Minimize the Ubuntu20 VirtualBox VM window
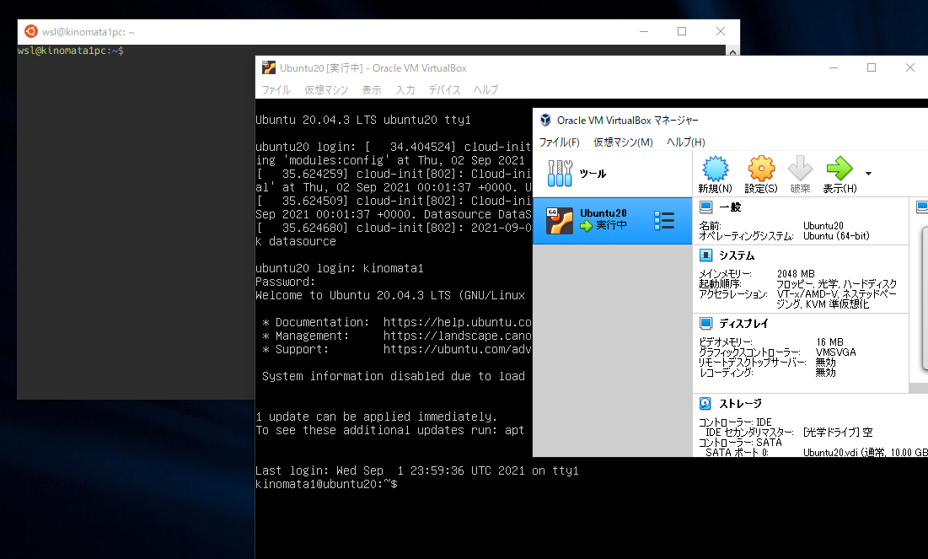Viewport: 928px width, 559px height. pos(834,67)
